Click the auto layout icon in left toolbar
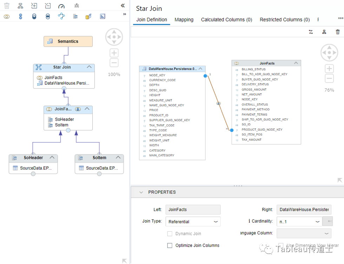Screen dimensions: 344x264 (20, 6)
